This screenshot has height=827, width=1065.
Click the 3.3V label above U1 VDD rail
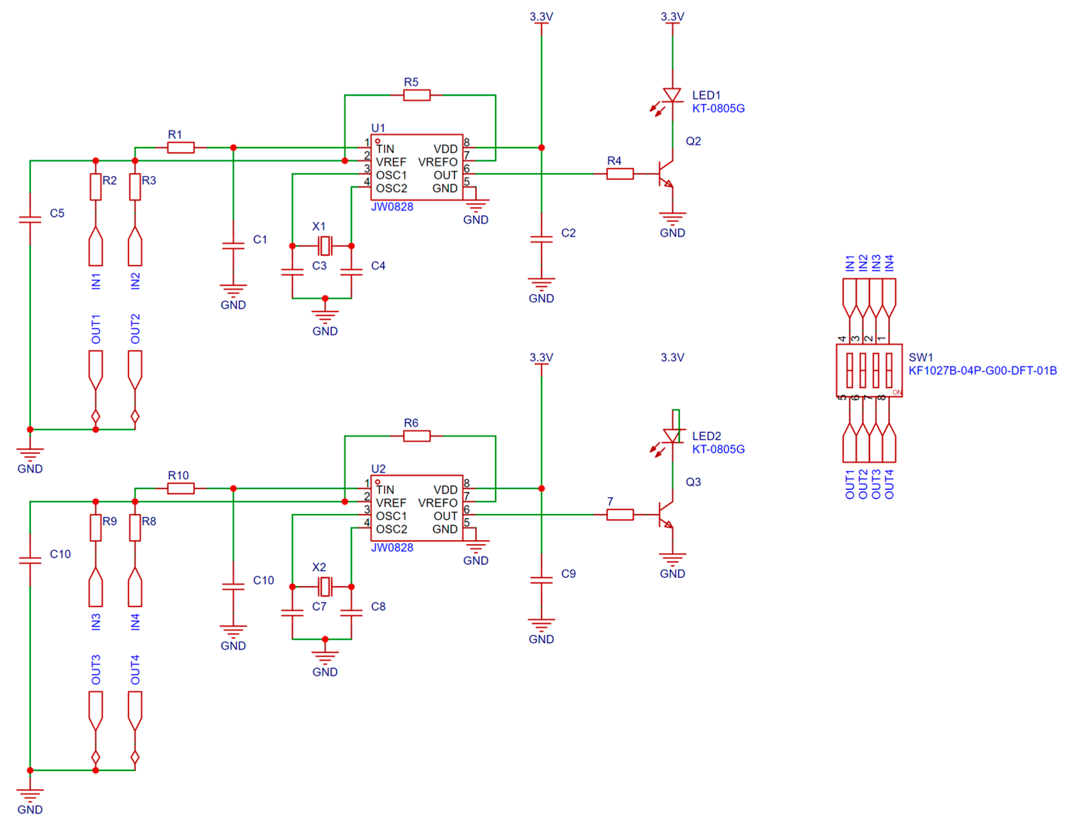pos(541,17)
